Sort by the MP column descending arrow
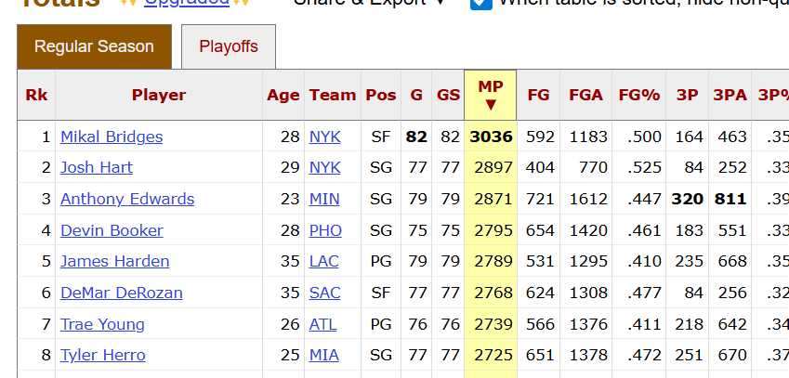 click(491, 105)
